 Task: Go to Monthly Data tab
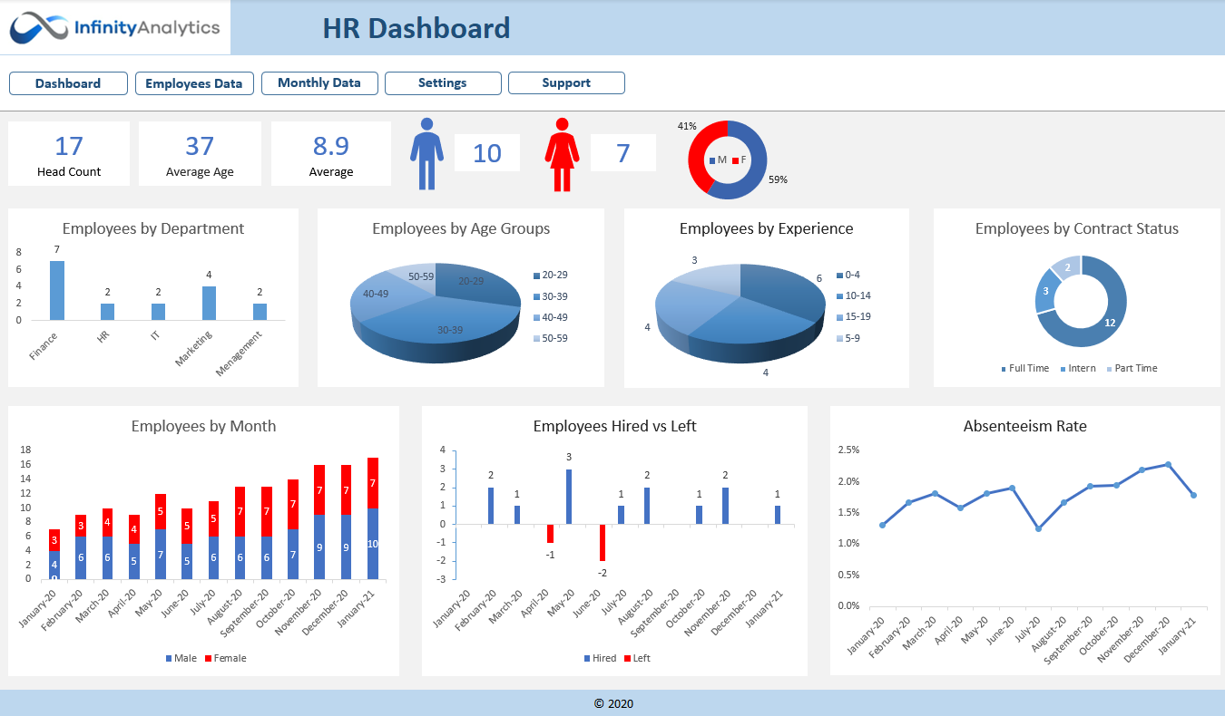[319, 83]
